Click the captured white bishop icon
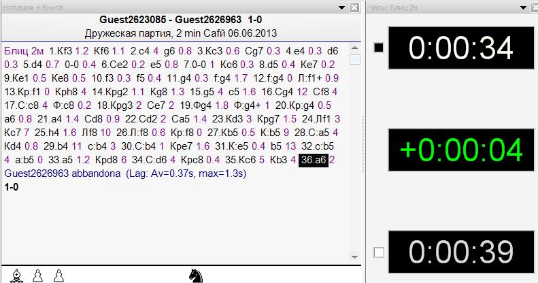Image resolution: width=538 pixels, height=283 pixels. pos(17,275)
